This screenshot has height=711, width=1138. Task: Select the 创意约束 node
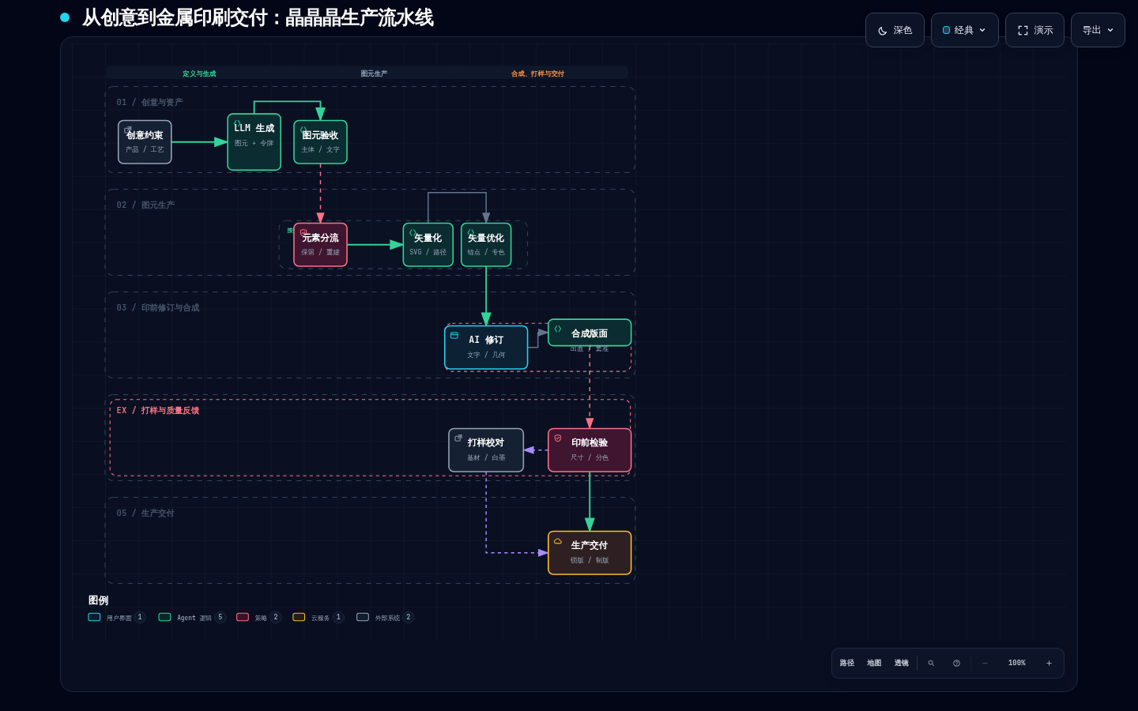tap(145, 142)
